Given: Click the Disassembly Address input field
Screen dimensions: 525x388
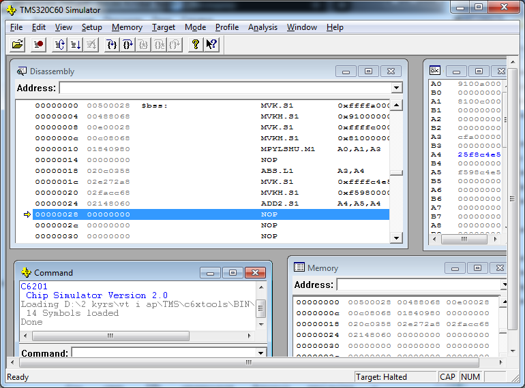Looking at the screenshot, I should click(x=225, y=88).
